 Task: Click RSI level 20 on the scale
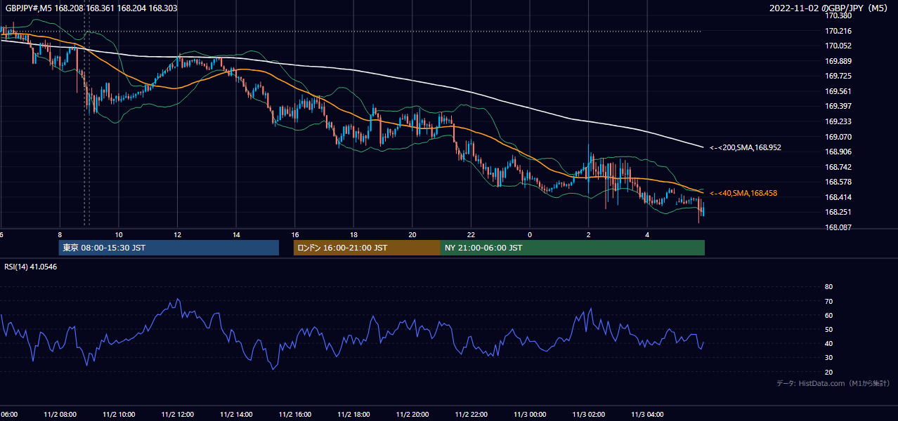pyautogui.click(x=829, y=372)
